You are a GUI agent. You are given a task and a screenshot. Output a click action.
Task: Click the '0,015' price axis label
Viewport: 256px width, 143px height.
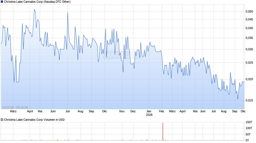click(x=249, y=100)
